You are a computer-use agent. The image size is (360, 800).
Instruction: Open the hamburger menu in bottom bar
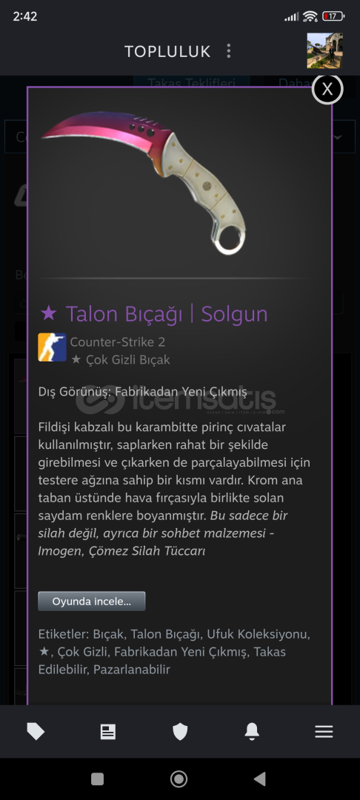click(x=324, y=732)
